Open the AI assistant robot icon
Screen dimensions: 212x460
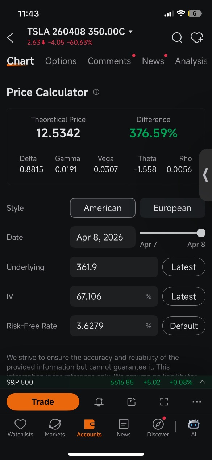194,428
